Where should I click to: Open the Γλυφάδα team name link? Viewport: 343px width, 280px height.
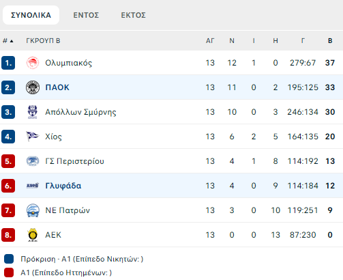63,186
